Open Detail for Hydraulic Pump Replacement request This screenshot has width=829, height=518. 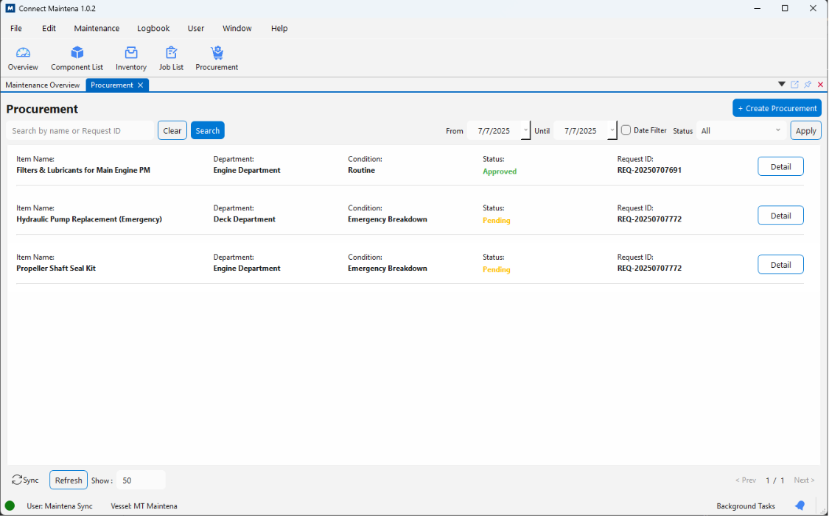pyautogui.click(x=780, y=216)
